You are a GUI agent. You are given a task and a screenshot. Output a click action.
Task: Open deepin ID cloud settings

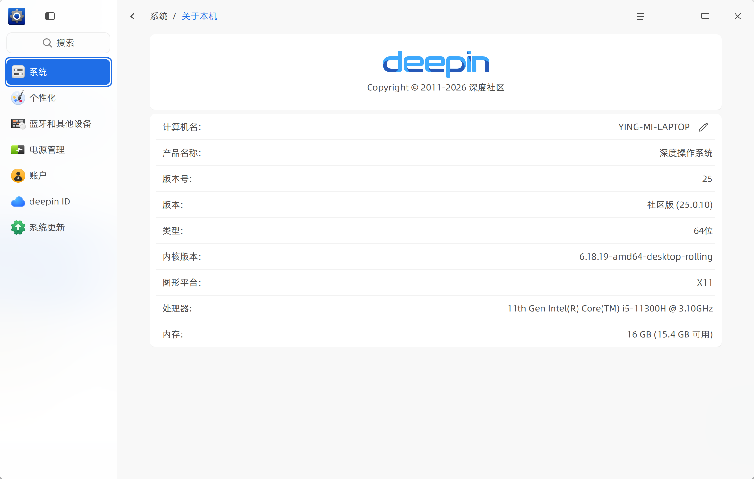[49, 202]
